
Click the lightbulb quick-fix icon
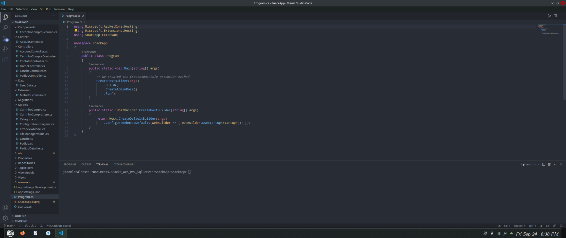click(x=76, y=31)
